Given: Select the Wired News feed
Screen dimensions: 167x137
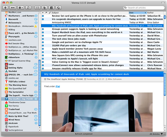Looking at the screenshot, I should pos(20,120).
